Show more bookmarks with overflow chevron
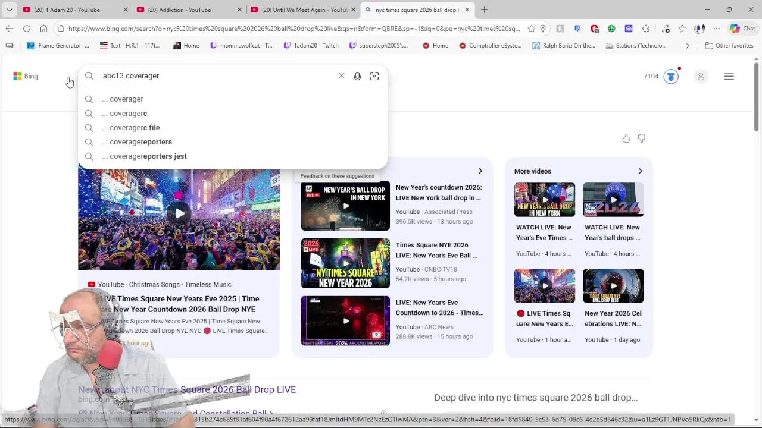Screen dimensions: 762x428 [x=688, y=46]
